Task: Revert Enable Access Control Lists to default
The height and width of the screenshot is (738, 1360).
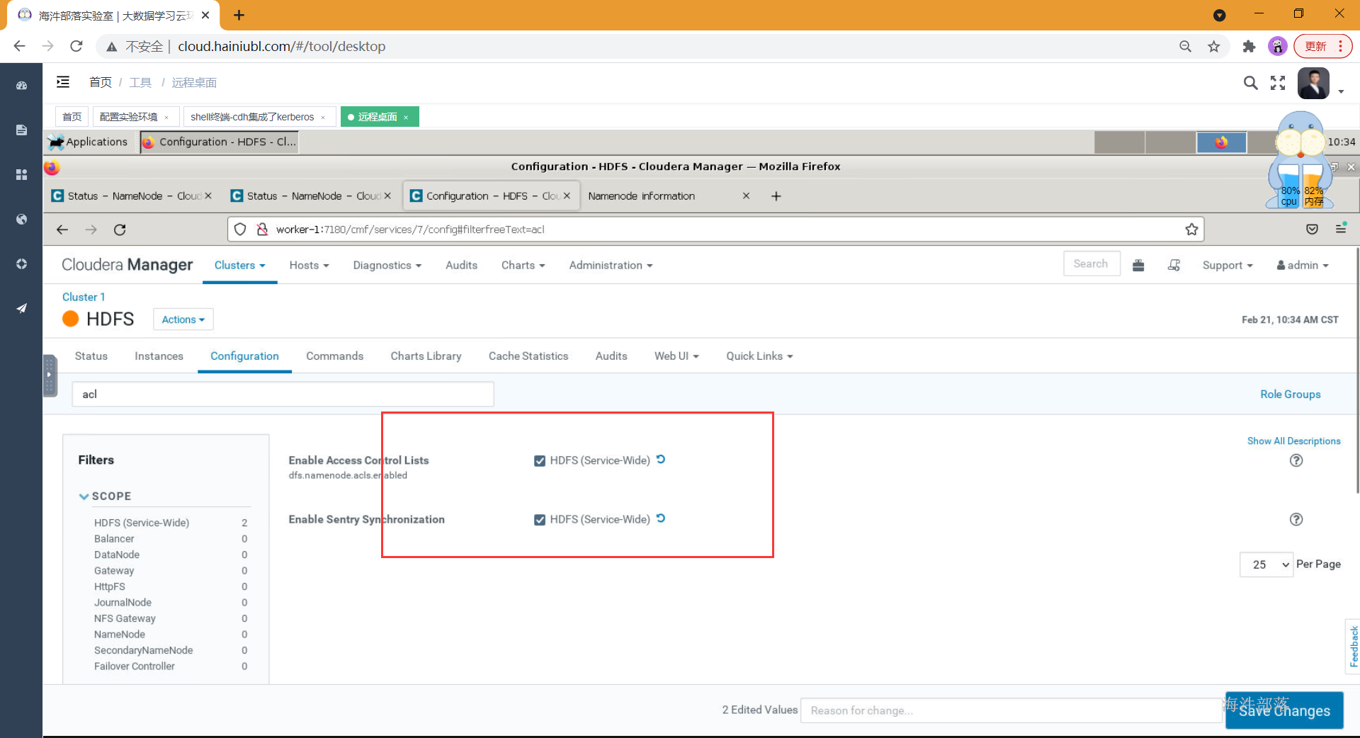Action: 661,460
